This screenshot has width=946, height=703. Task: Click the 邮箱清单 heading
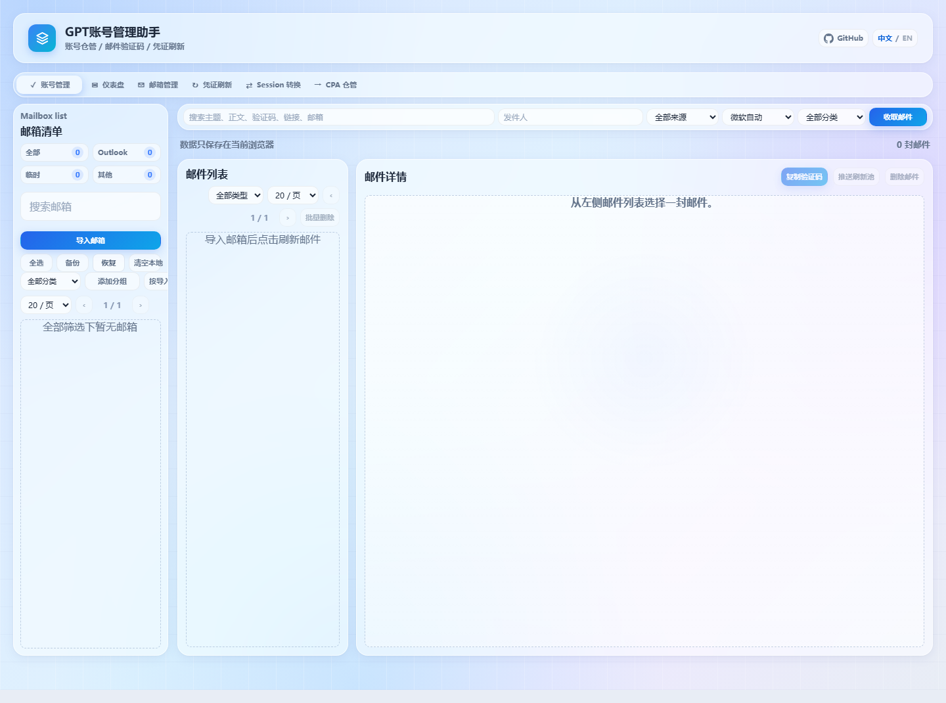tap(41, 131)
